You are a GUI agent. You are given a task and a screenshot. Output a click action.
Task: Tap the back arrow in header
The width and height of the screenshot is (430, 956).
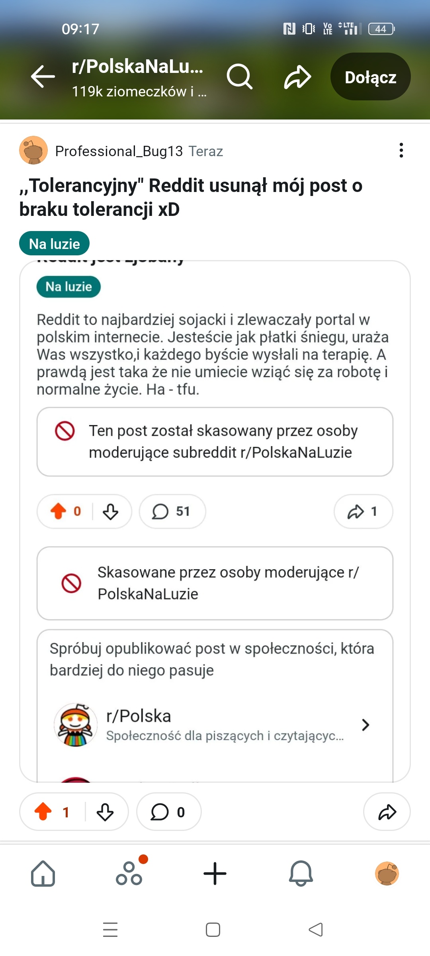[43, 76]
